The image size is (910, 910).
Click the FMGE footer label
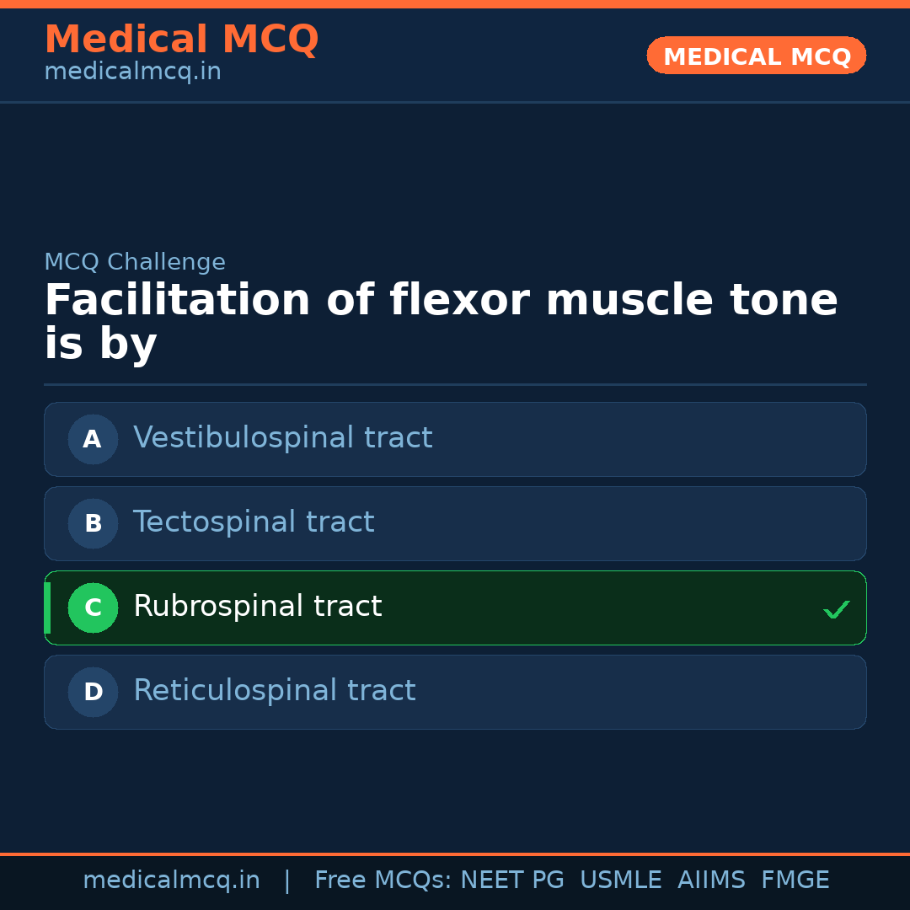click(x=795, y=881)
